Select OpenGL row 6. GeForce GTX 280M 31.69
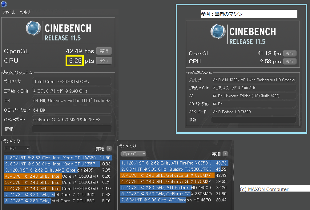The height and width of the screenshot is (210, 310). click(174, 194)
